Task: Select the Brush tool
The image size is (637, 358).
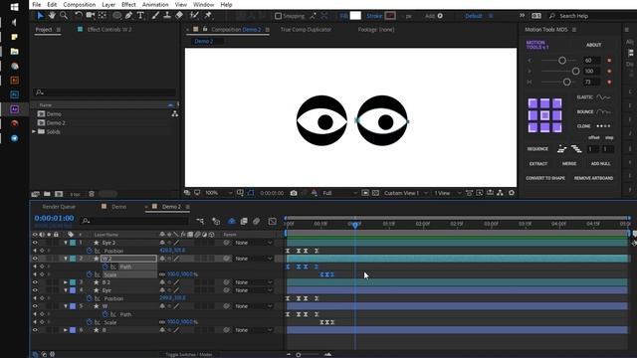Action: pyautogui.click(x=155, y=16)
